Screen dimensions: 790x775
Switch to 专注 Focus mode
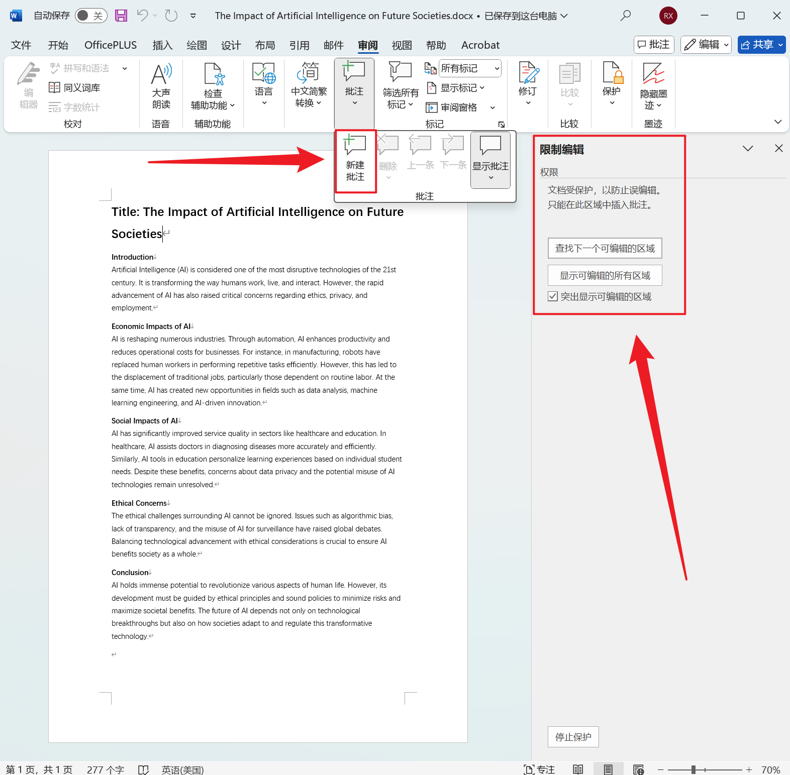tap(539, 769)
